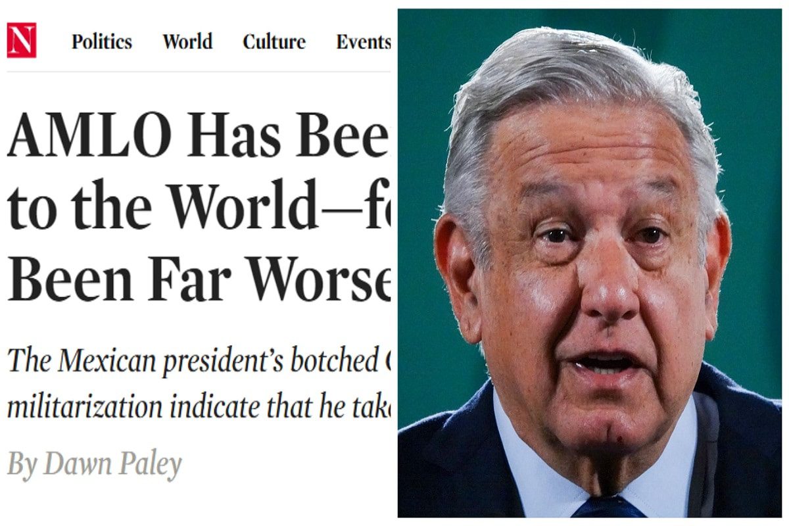Click the "By" byline text
The image size is (789, 526).
(22, 466)
